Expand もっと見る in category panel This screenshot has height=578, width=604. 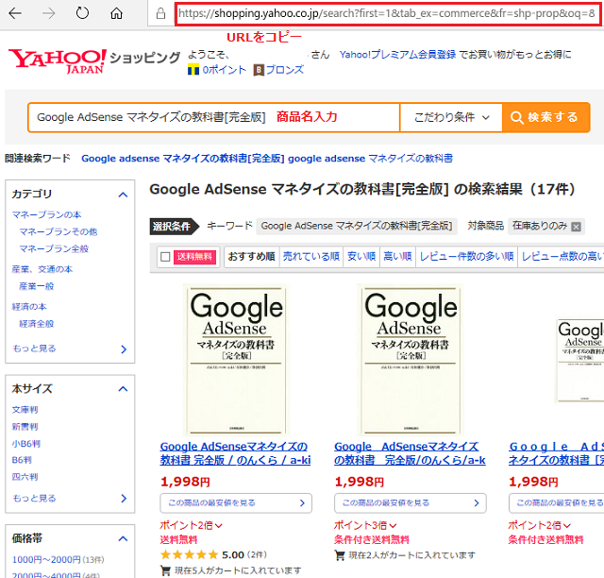coord(70,348)
